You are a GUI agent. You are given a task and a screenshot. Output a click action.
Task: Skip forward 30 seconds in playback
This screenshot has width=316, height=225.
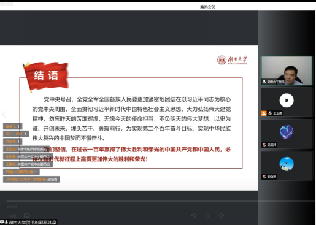(x=222, y=216)
